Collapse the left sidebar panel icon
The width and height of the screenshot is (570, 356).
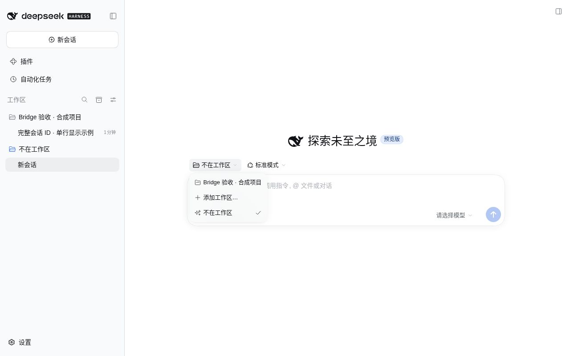pos(113,16)
